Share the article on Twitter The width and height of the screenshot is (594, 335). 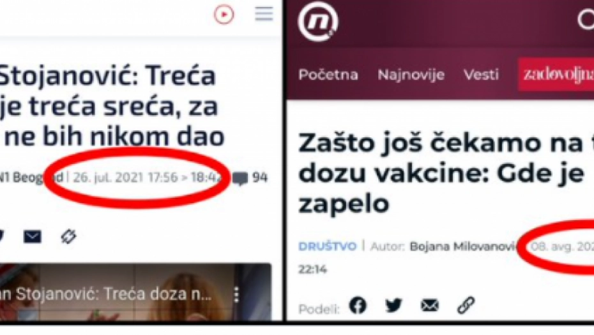(393, 305)
